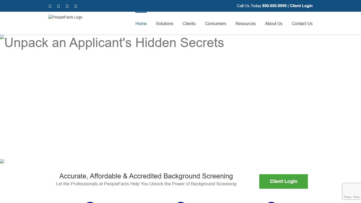Click the green Client Login button
361x203 pixels.
click(283, 181)
